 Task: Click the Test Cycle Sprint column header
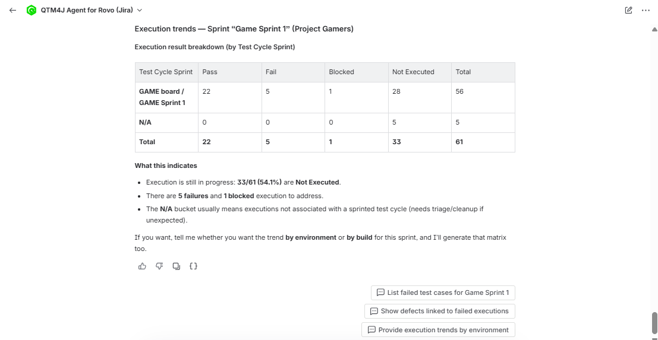[x=166, y=72]
